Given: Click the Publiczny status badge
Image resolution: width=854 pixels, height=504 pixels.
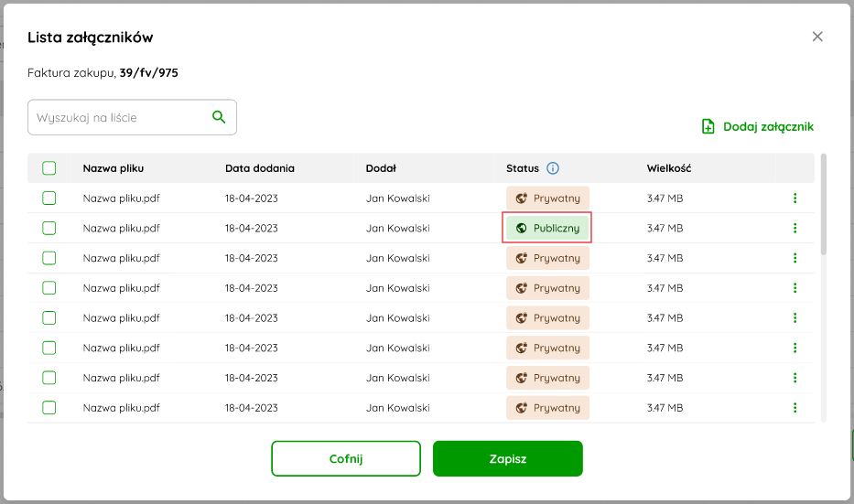Looking at the screenshot, I should tap(547, 228).
